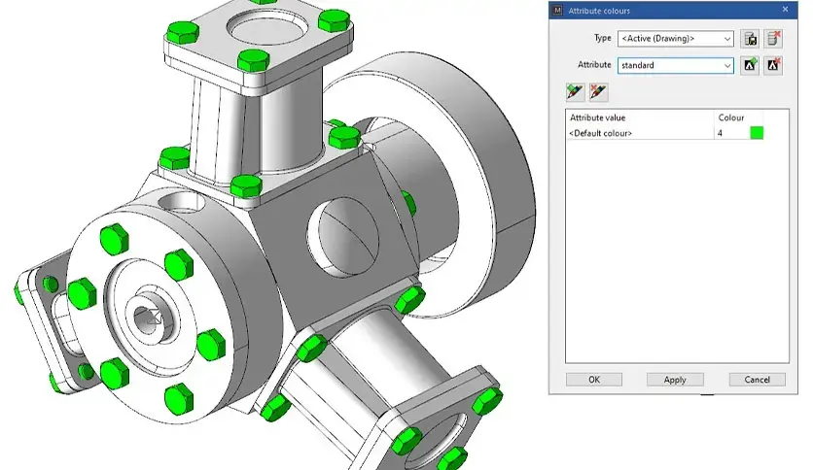The height and width of the screenshot is (470, 813).
Task: Click the Colour column header
Action: [x=730, y=117]
